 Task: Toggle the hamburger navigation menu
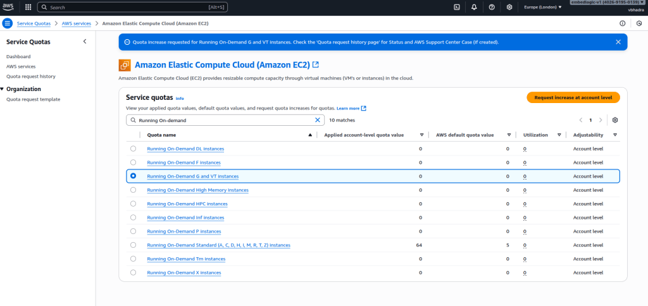8,23
